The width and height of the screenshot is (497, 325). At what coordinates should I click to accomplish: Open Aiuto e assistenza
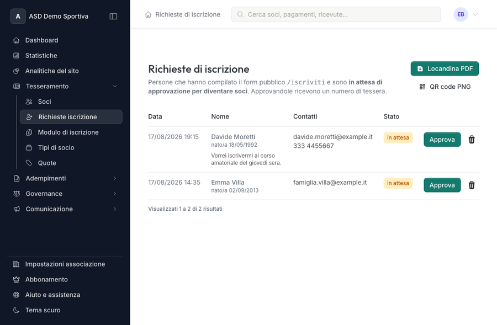click(x=65, y=295)
